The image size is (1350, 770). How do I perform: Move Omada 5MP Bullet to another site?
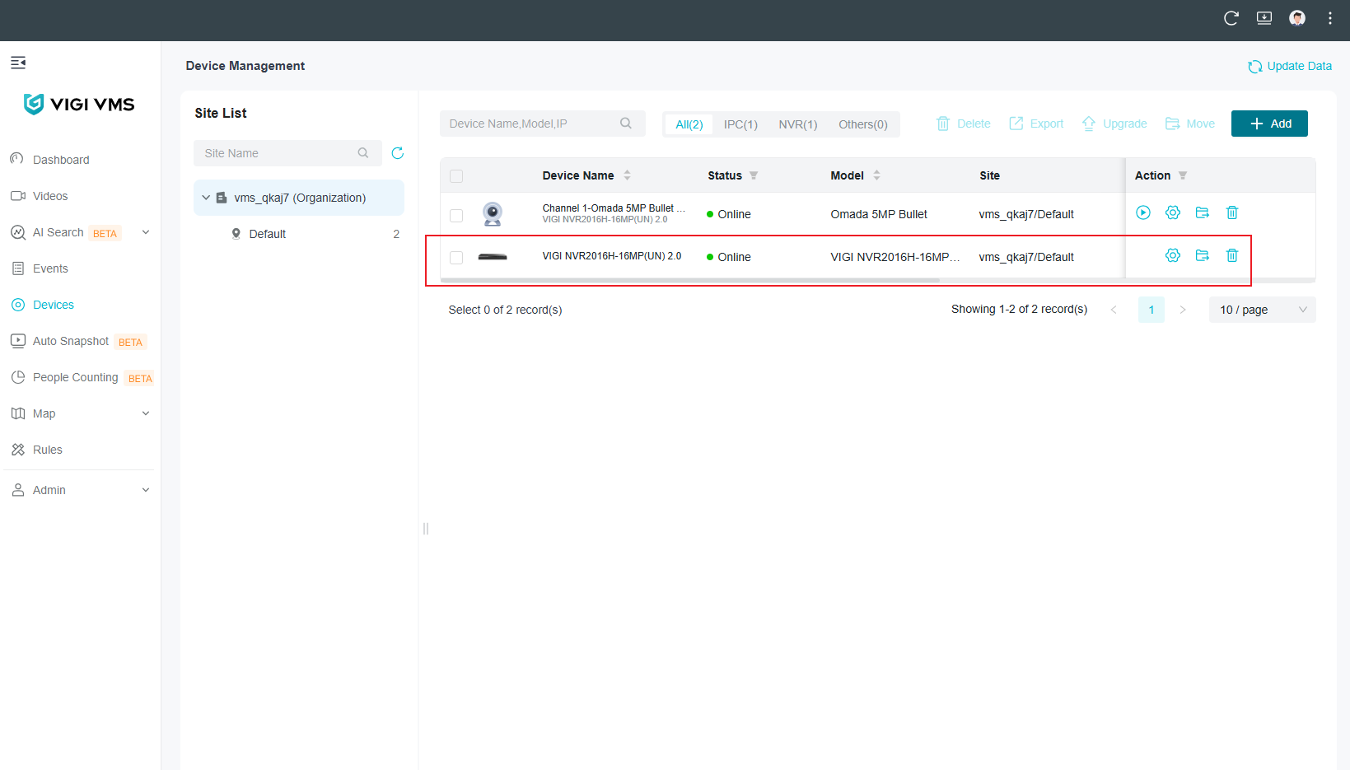tap(1203, 212)
